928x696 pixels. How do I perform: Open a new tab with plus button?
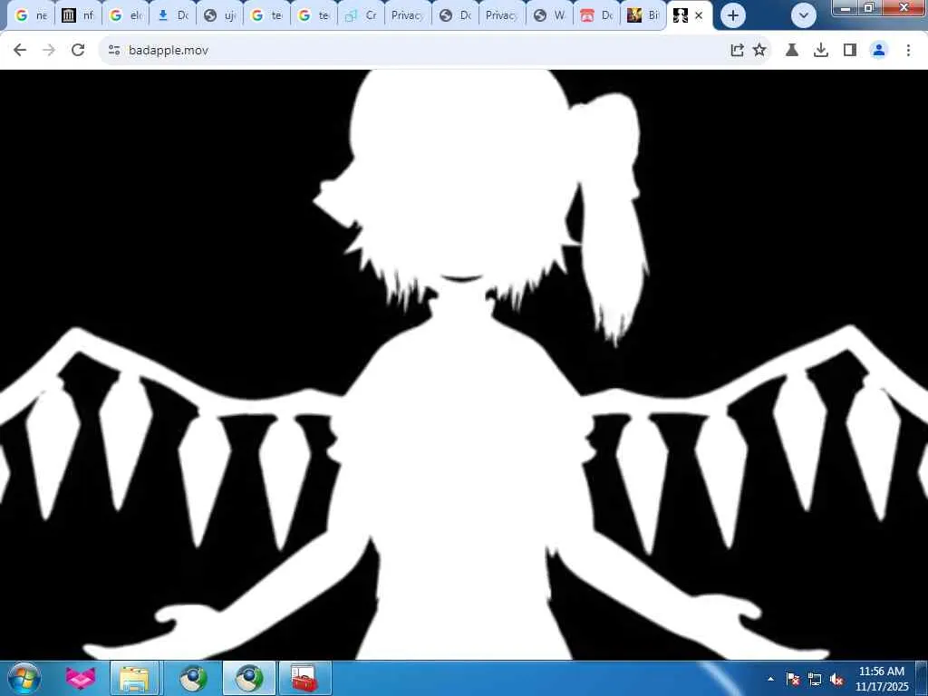point(732,15)
